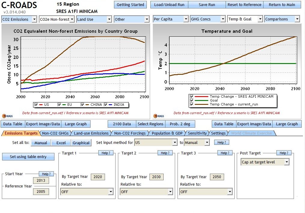
Task: Click Load/Unload Run button
Action: 169,5
